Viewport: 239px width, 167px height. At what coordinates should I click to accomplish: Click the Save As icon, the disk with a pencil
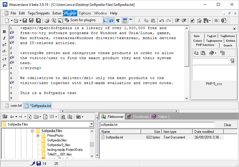coord(31,21)
